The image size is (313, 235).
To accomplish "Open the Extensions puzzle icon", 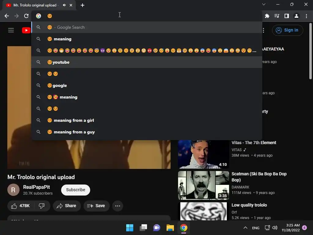I will [267, 16].
